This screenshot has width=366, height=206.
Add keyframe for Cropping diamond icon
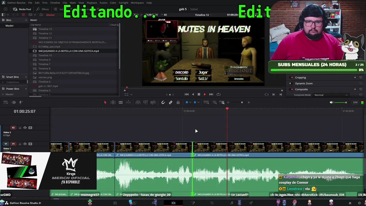point(355,78)
